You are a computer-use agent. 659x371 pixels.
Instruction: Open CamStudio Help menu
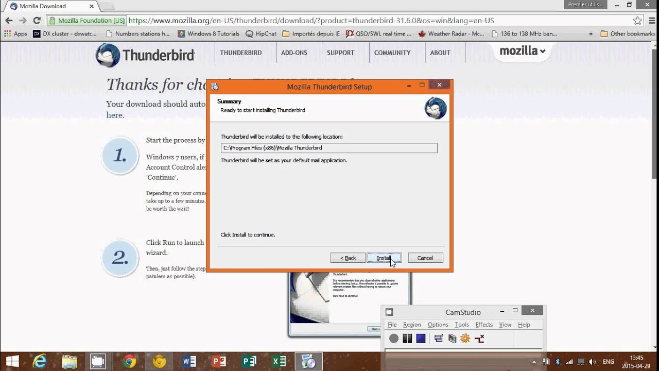click(524, 325)
